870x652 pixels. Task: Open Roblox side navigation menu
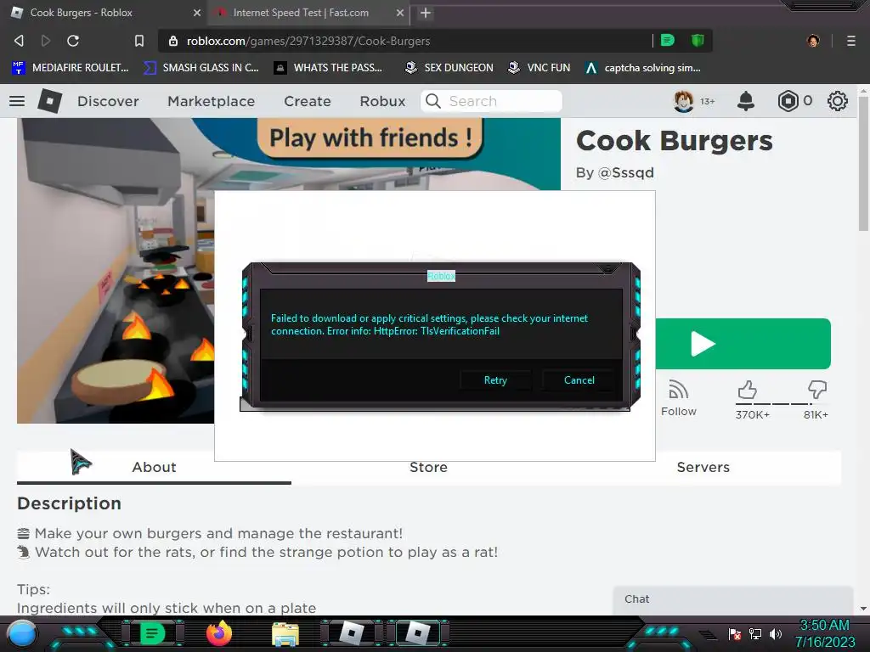point(17,101)
